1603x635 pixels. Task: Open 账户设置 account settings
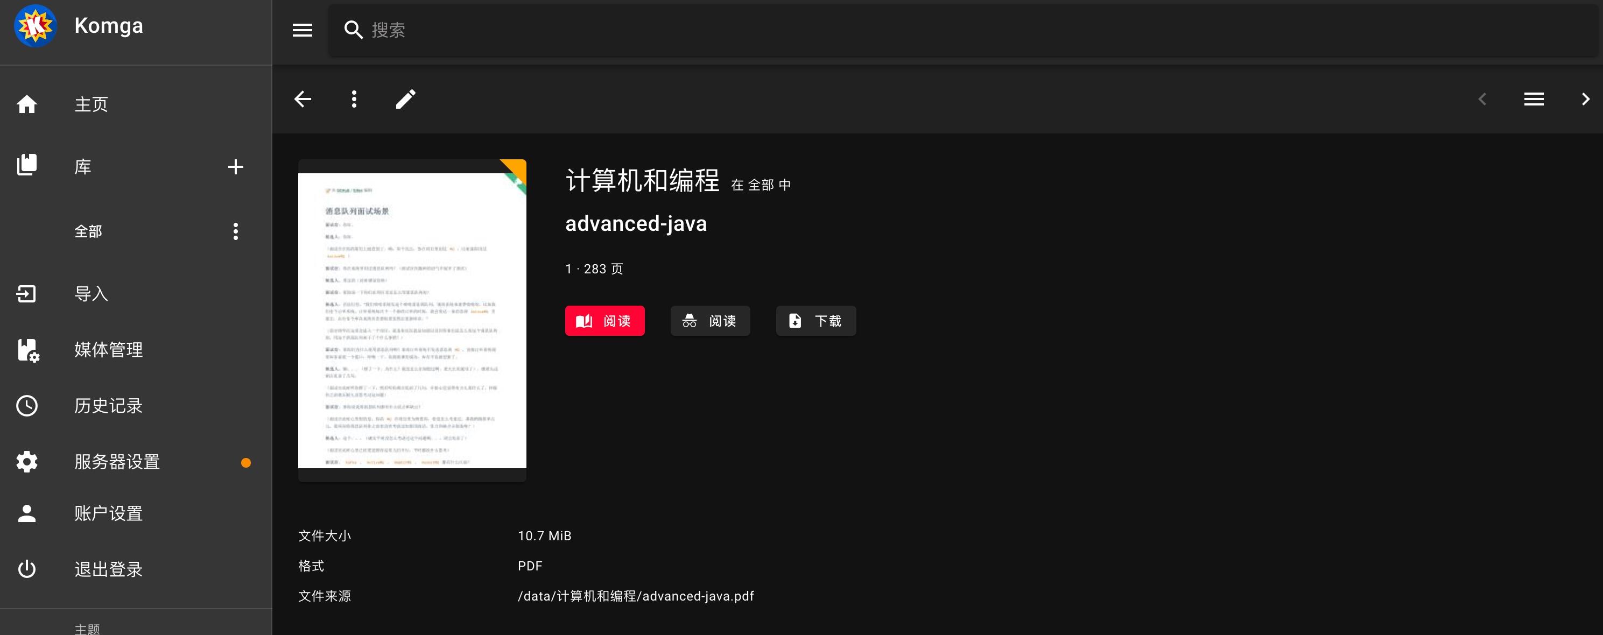109,513
